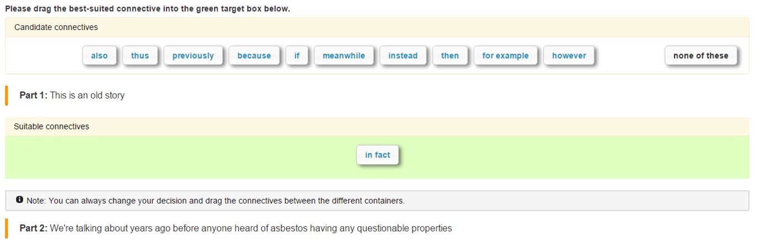Viewport: 758px width, 245px height.
Task: Click the bold drag instruction heading
Action: (147, 9)
